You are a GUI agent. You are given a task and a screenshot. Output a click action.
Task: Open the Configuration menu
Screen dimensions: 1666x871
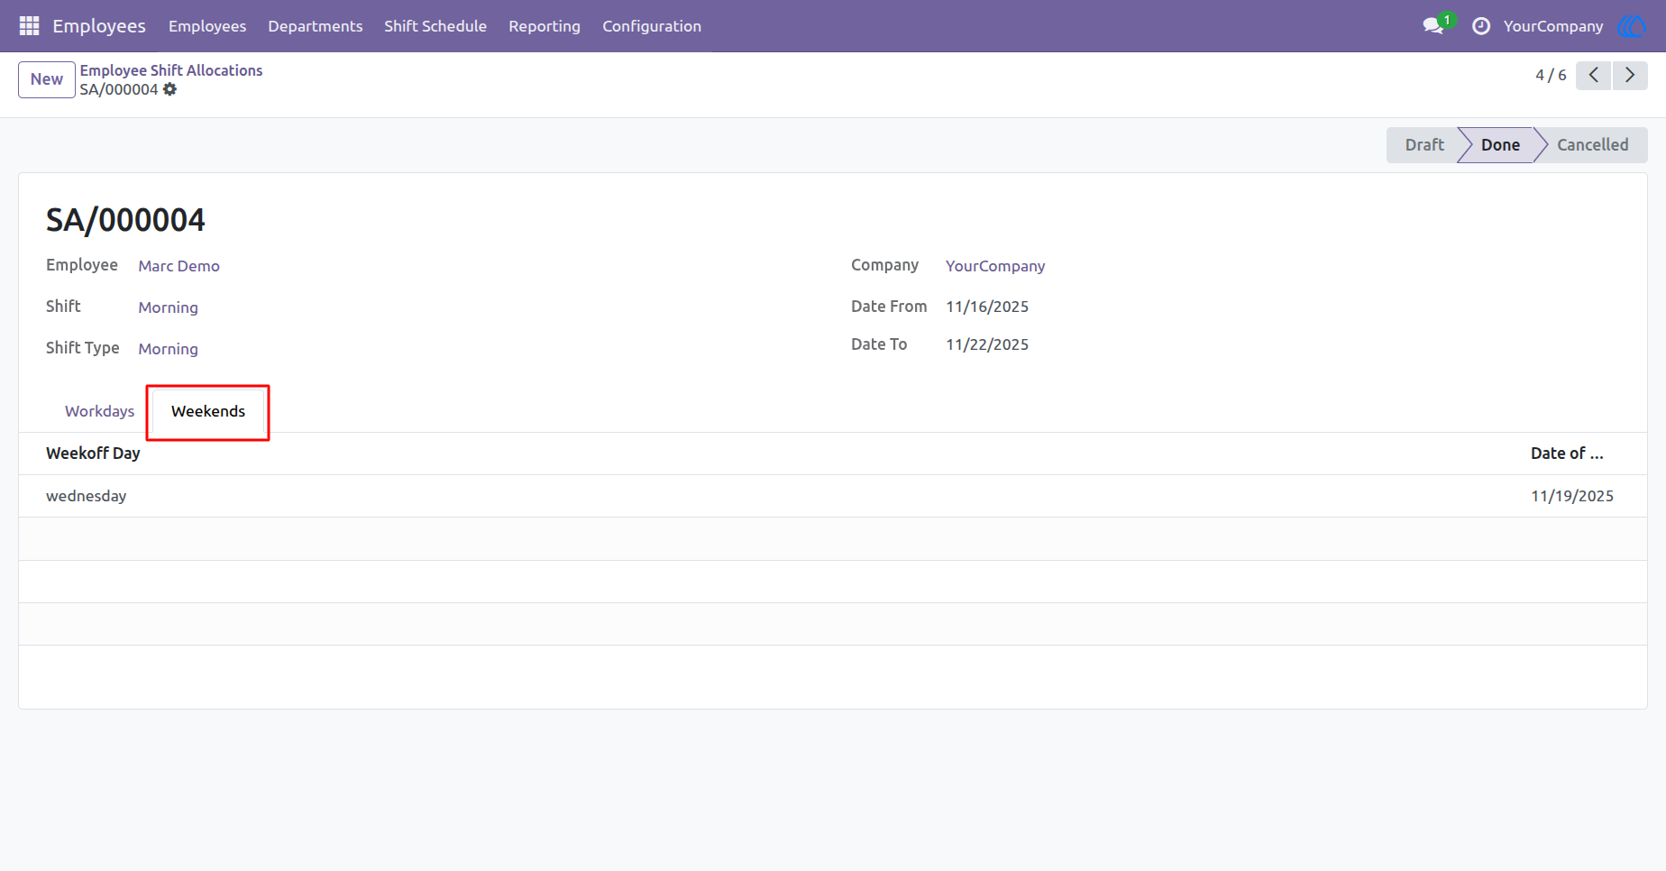point(652,26)
